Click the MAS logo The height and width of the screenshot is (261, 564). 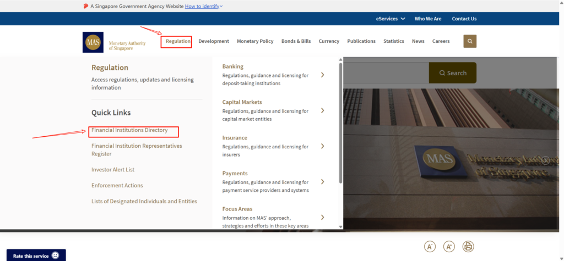coord(93,42)
